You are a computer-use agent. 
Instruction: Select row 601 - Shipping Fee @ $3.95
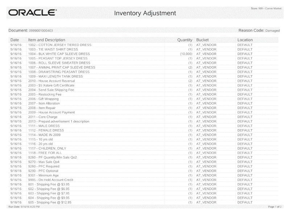(143, 184)
